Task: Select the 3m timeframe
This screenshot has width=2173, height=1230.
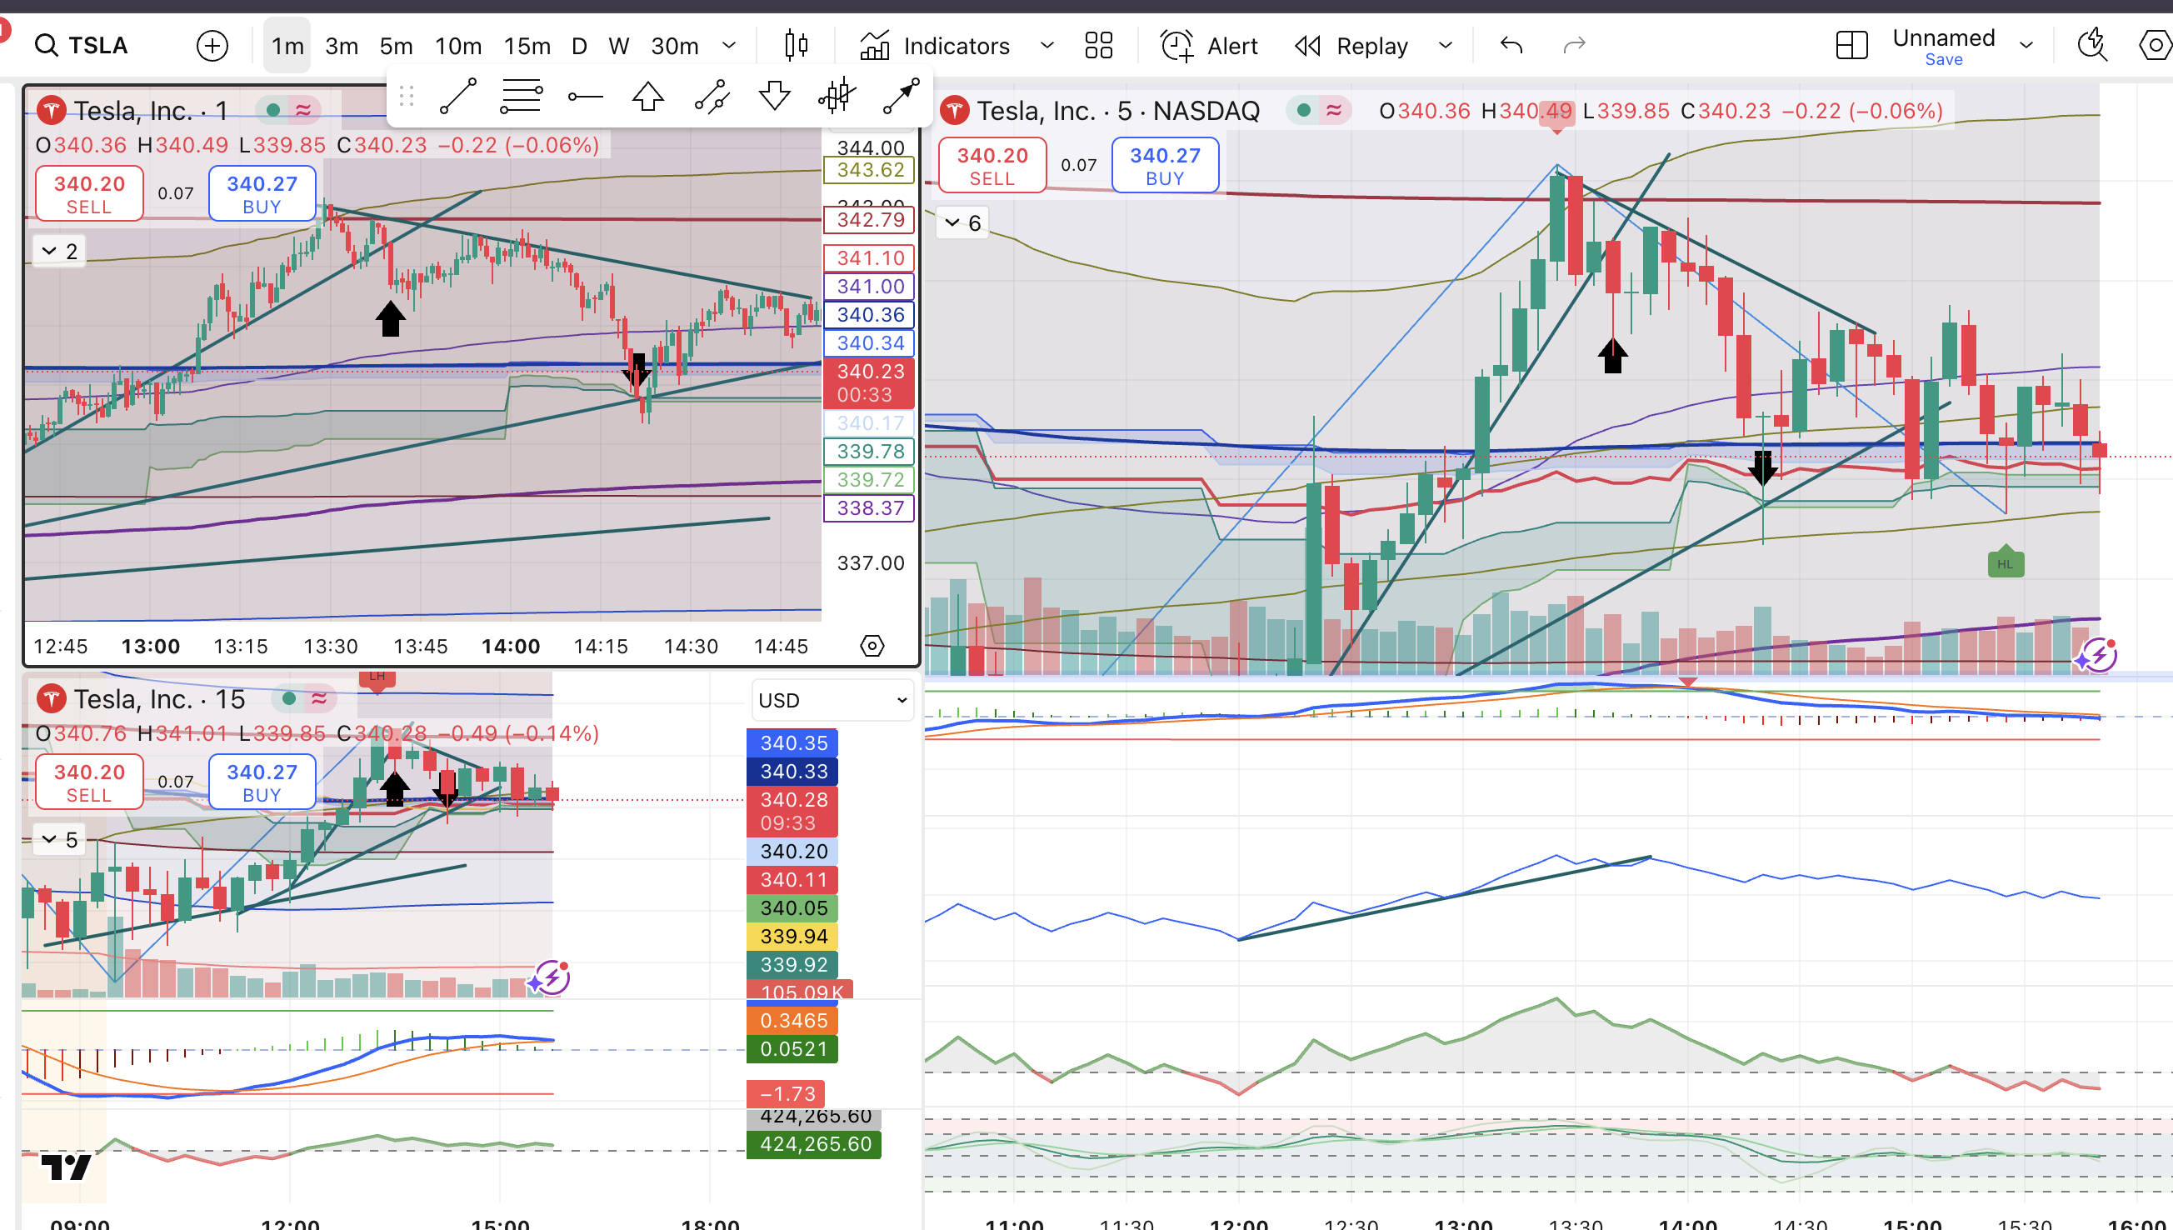Action: coord(342,46)
